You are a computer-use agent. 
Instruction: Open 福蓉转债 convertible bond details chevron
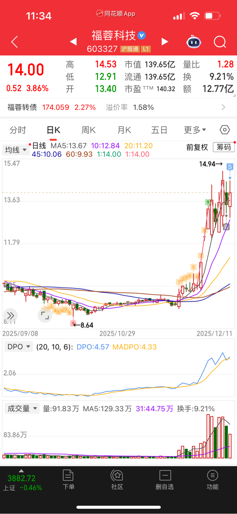(x=223, y=107)
